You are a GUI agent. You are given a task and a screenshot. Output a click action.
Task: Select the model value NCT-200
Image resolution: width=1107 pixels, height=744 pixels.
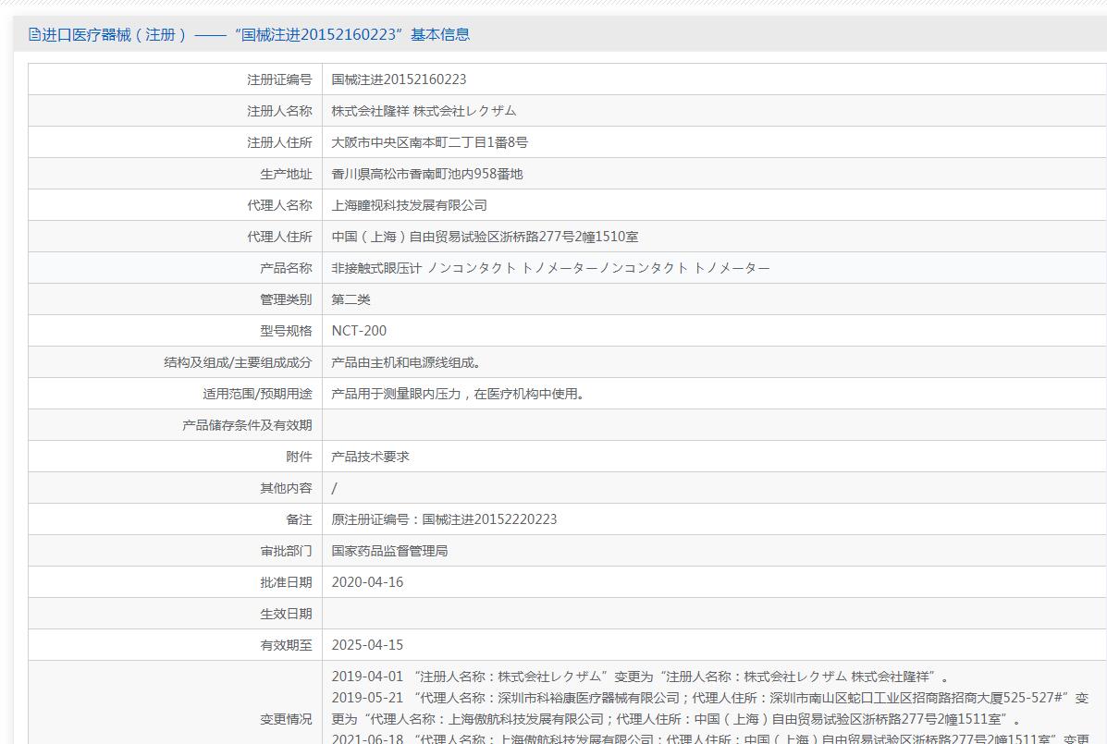tap(359, 331)
